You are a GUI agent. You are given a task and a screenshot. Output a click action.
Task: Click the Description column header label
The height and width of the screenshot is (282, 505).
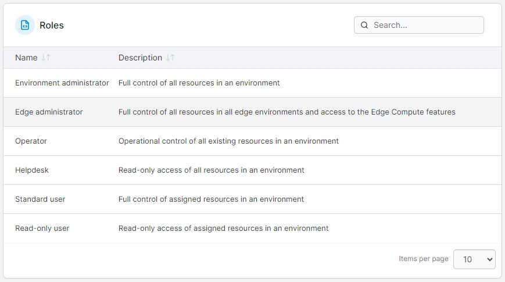click(x=140, y=58)
